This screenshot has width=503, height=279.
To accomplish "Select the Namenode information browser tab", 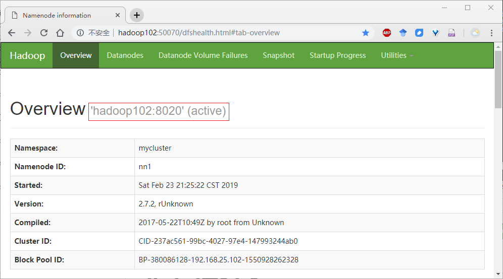I will point(64,15).
